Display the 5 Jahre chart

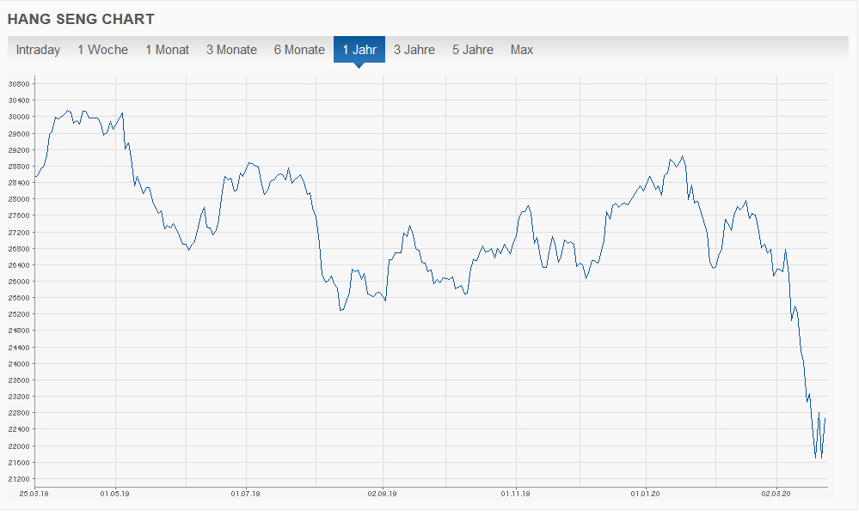(x=473, y=50)
